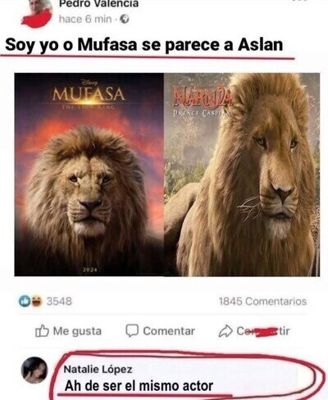Click the Natalie López commenter name

tap(98, 370)
